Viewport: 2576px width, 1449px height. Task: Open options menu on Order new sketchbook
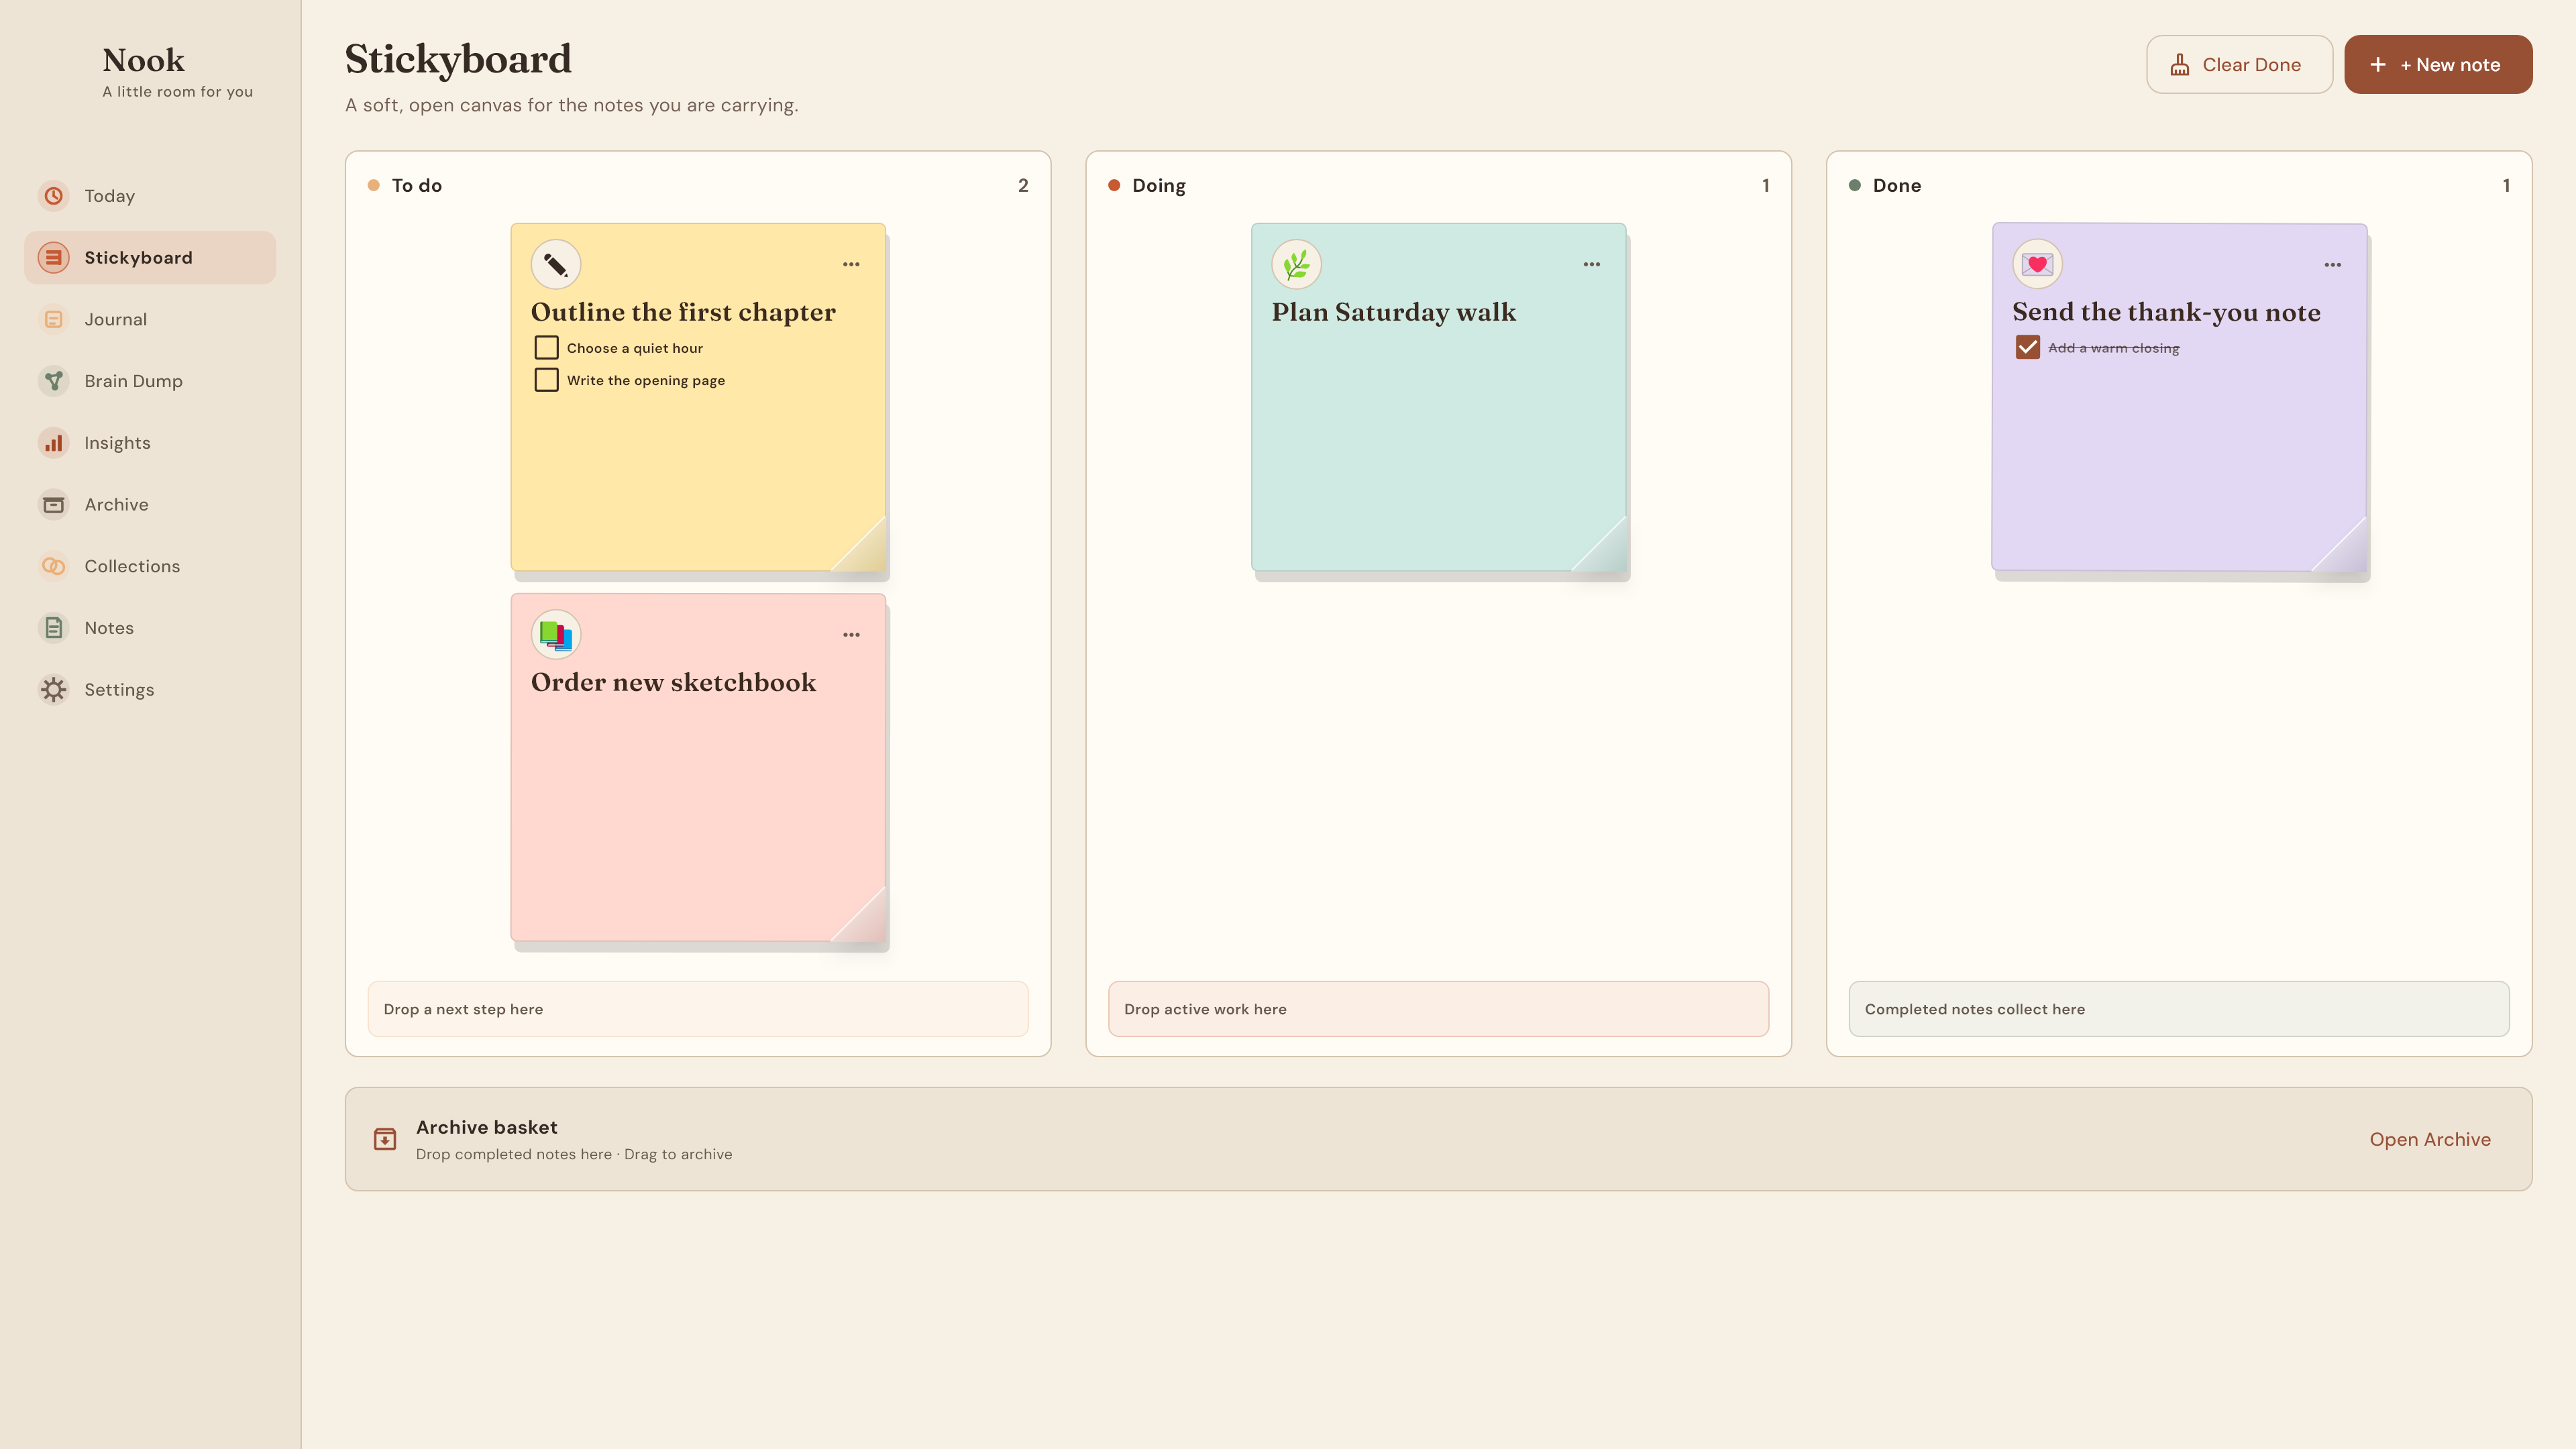(x=851, y=635)
